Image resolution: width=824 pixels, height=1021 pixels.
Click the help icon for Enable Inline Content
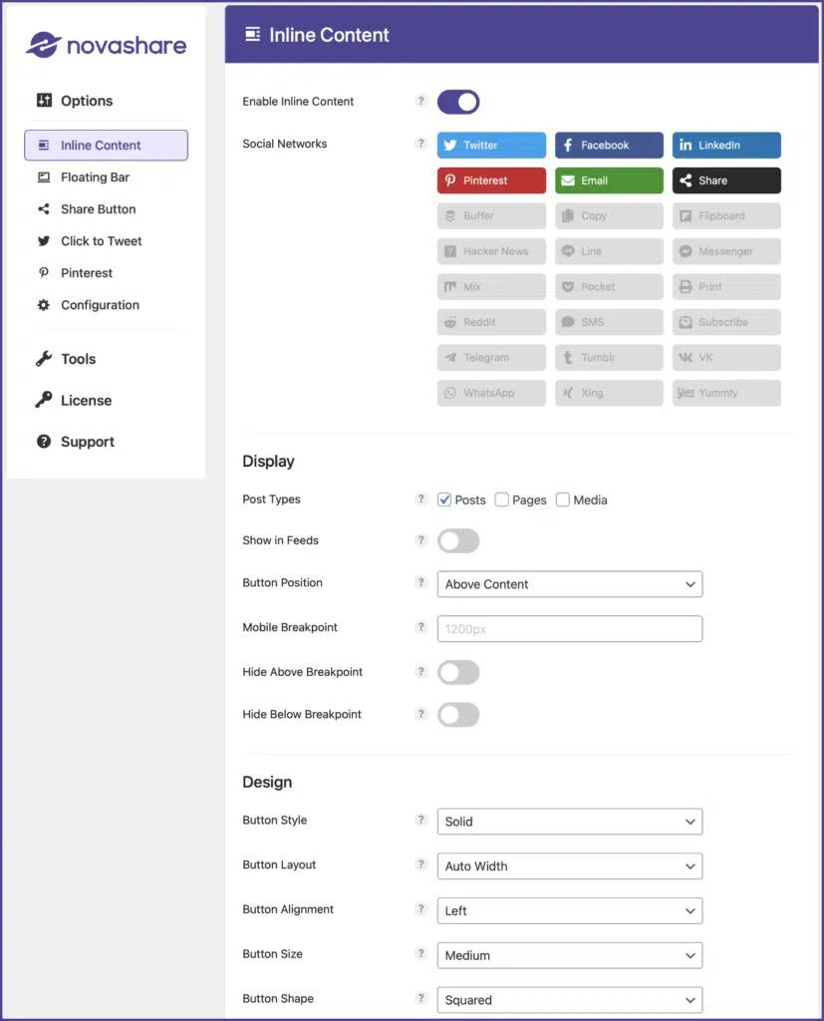(x=420, y=102)
